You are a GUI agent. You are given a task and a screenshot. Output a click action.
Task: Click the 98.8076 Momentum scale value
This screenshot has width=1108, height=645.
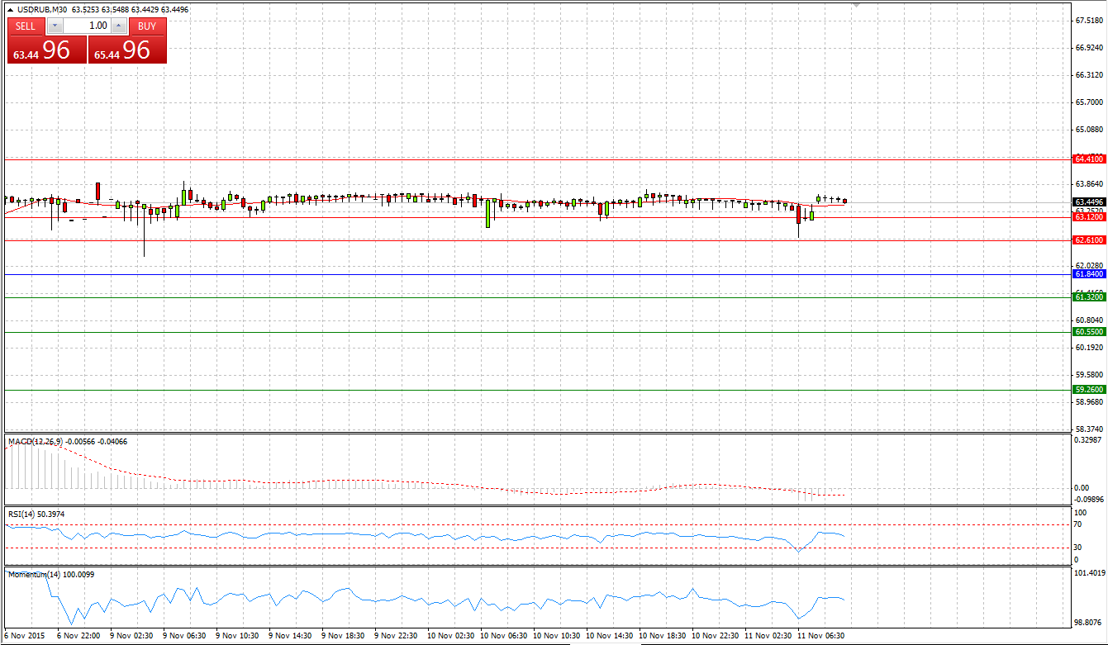pos(1090,623)
